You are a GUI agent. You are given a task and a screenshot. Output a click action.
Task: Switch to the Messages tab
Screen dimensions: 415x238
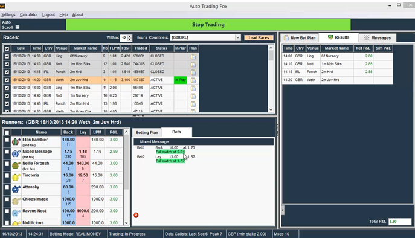[378, 38]
